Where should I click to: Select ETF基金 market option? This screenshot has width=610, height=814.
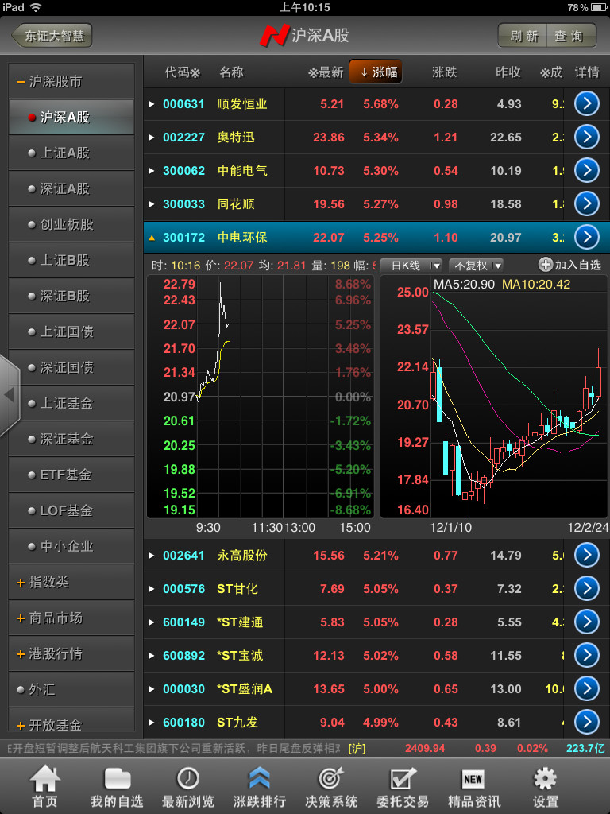tap(71, 475)
